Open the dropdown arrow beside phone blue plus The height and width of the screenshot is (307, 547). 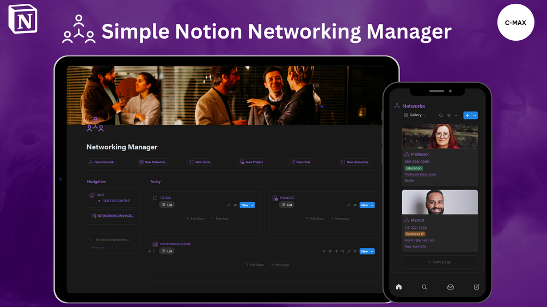[x=475, y=116]
